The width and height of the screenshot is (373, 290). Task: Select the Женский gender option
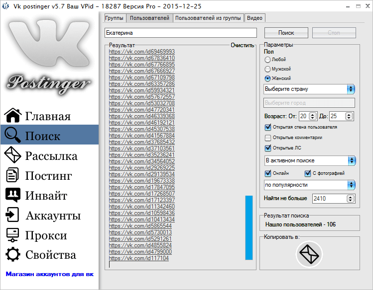267,78
